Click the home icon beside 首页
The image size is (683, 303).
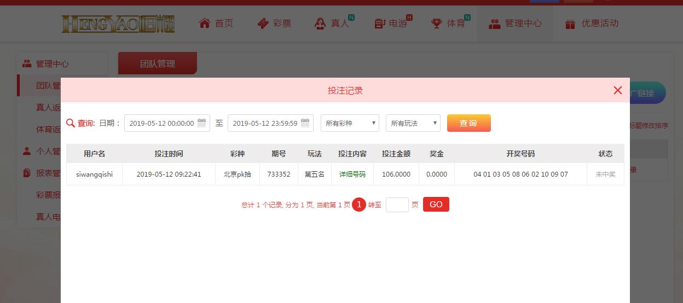tap(205, 24)
